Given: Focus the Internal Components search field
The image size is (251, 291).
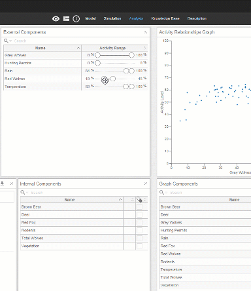Looking at the screenshot, I should coord(89,193).
